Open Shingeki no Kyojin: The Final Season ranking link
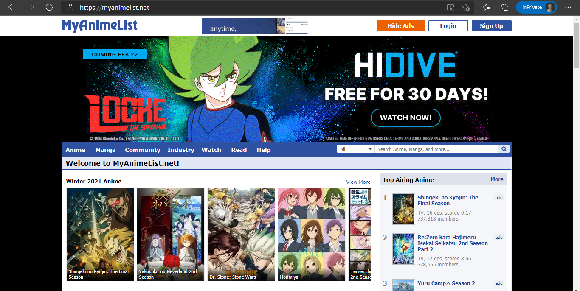The image size is (580, 291). point(448,200)
